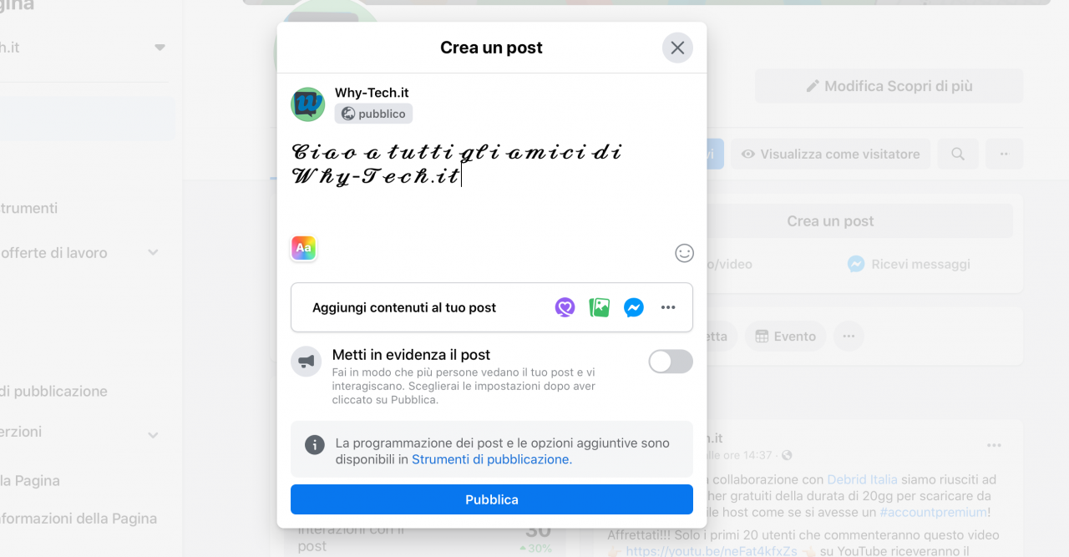The width and height of the screenshot is (1069, 557).
Task: Open the page selector dropdown arrow in sidebar
Action: pos(160,48)
